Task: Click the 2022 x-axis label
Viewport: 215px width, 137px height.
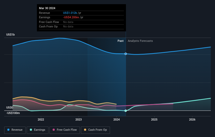Action: pos(41,120)
